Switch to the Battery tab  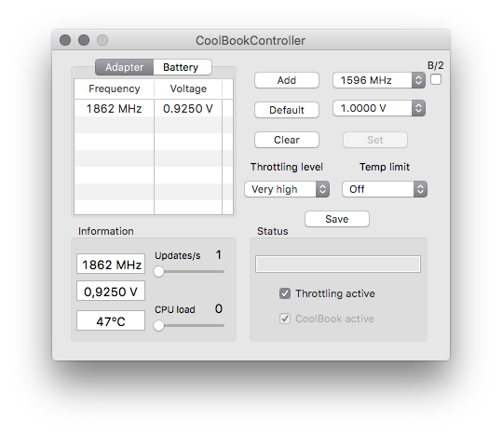click(183, 67)
